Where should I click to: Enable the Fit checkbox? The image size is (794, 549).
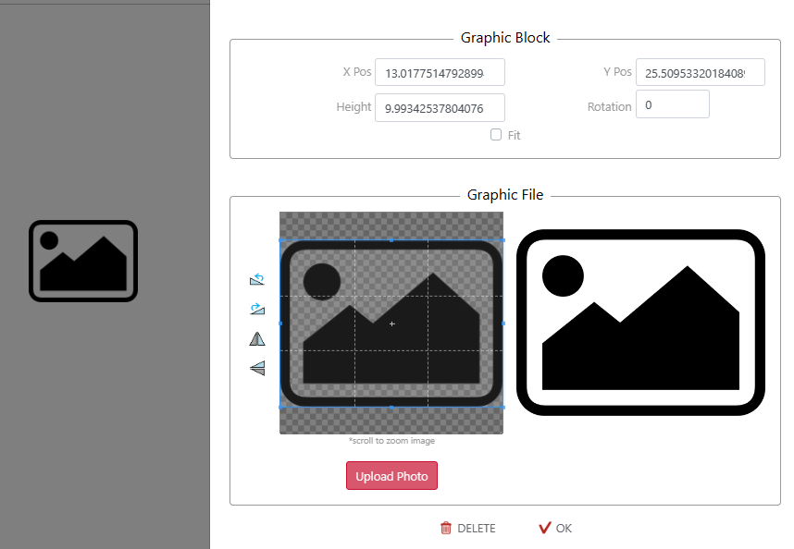pyautogui.click(x=496, y=135)
